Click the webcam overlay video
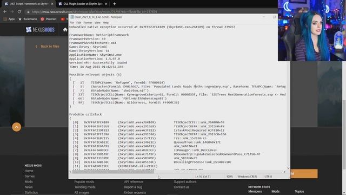Screen dimensions: 346x195 tap(312, 30)
